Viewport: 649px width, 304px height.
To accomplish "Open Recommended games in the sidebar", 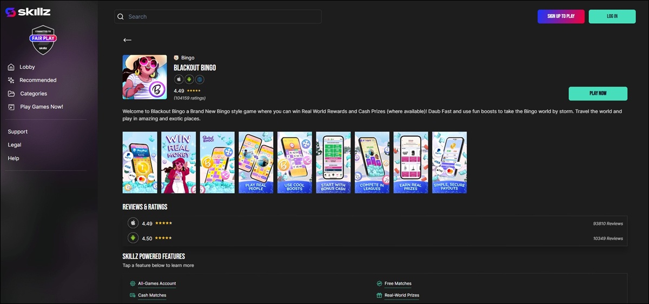I will pos(37,80).
